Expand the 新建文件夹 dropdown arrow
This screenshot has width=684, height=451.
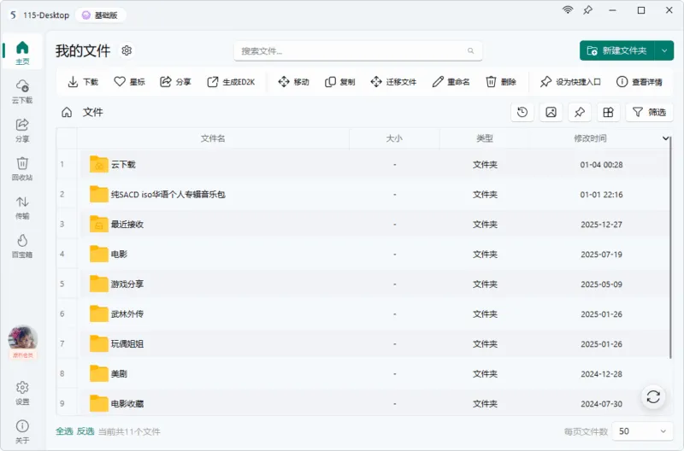[664, 50]
